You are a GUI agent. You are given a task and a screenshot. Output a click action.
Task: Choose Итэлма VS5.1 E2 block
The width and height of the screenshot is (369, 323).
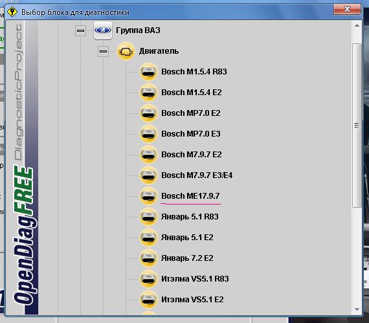click(192, 299)
